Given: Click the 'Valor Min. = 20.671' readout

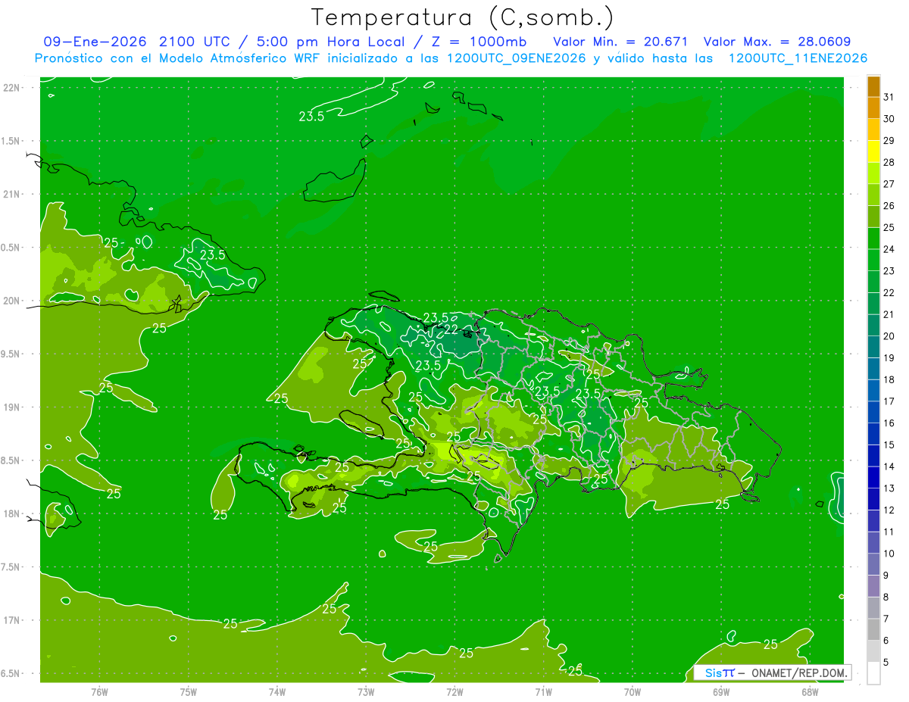Looking at the screenshot, I should pos(620,41).
